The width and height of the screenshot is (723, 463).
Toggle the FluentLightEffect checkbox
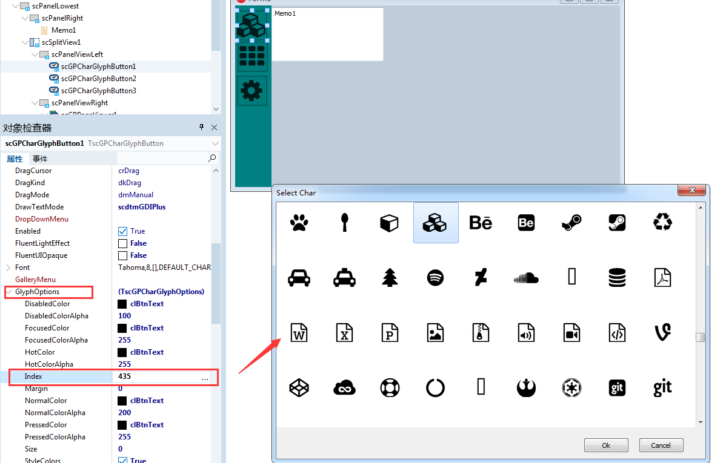122,243
